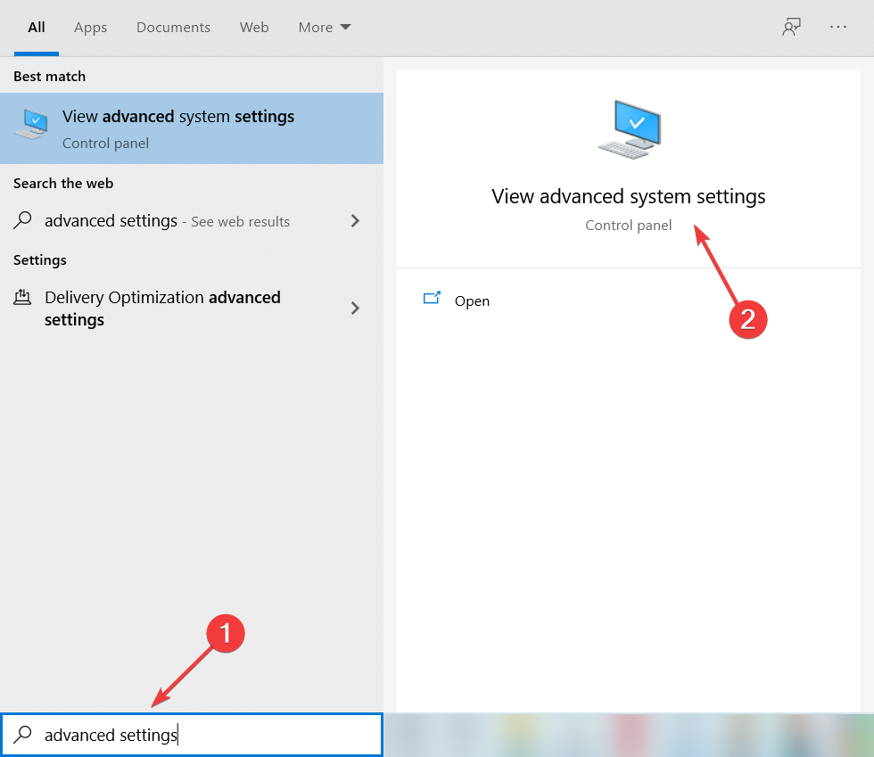874x757 pixels.
Task: Open View advanced system settings best match
Action: (192, 128)
